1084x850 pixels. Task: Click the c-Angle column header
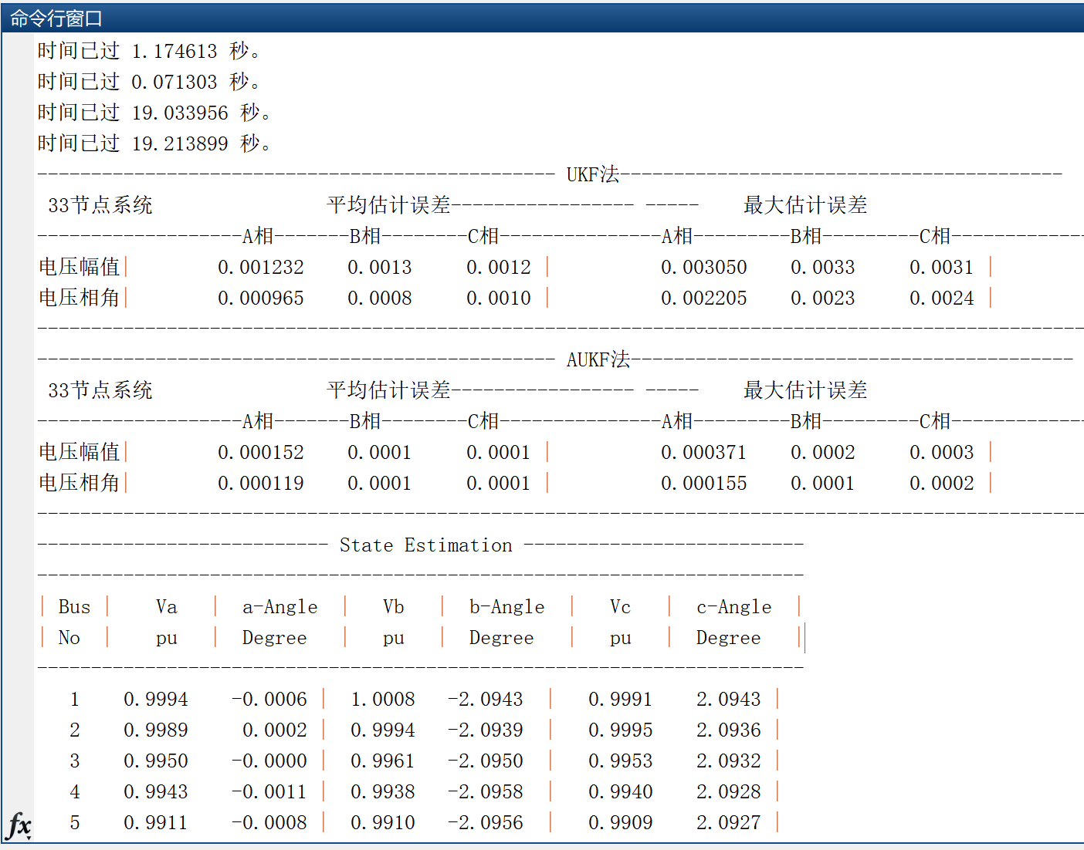734,607
